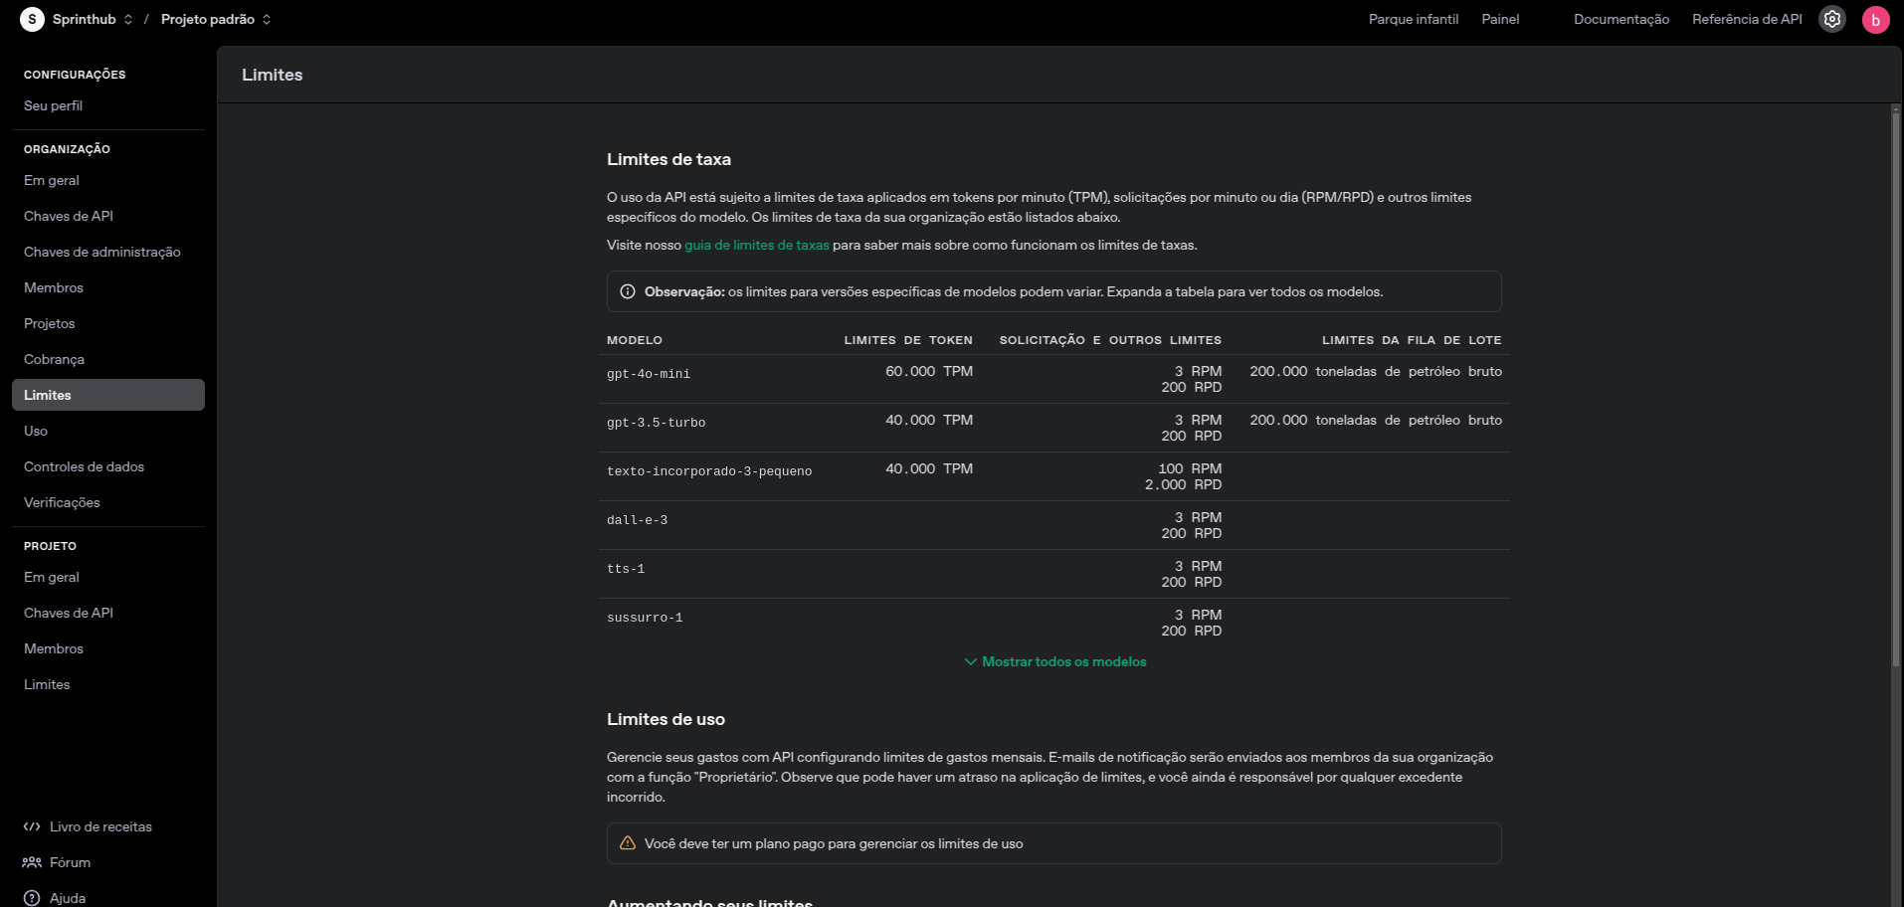
Task: Select Chaves de administração in sidebar
Action: point(101,252)
